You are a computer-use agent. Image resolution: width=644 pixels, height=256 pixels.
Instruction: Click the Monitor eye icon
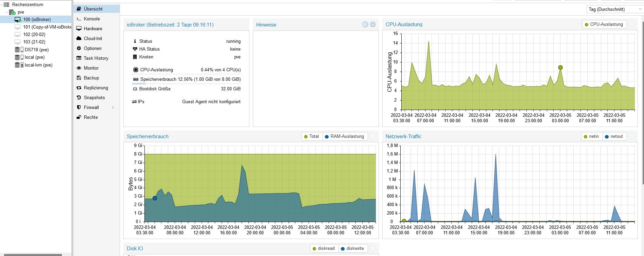(79, 68)
